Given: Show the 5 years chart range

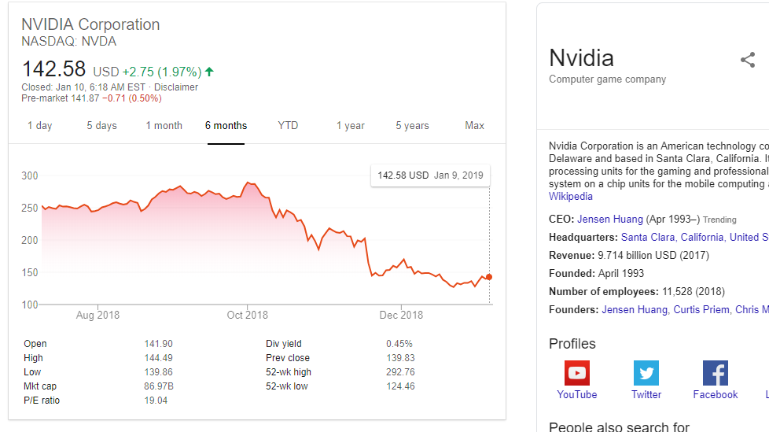Looking at the screenshot, I should 412,126.
